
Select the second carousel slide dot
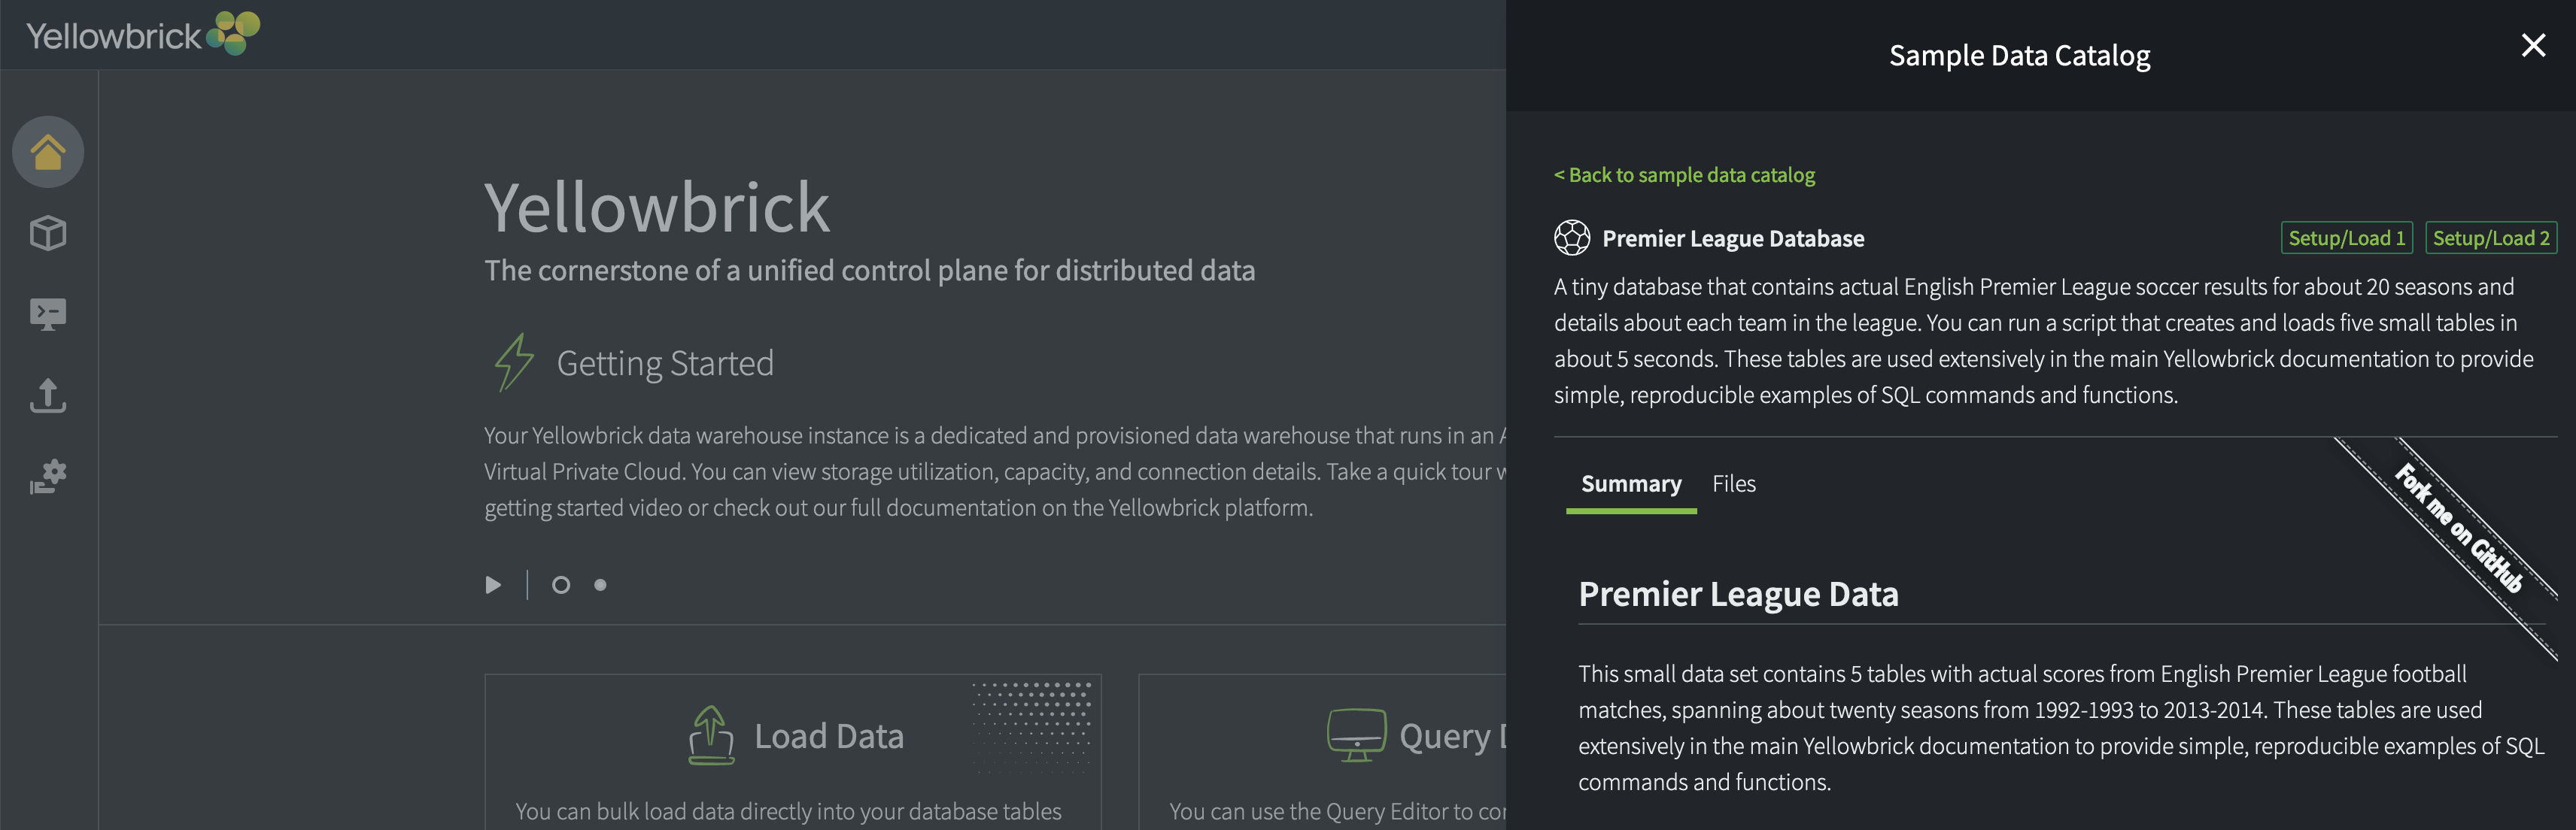click(600, 586)
